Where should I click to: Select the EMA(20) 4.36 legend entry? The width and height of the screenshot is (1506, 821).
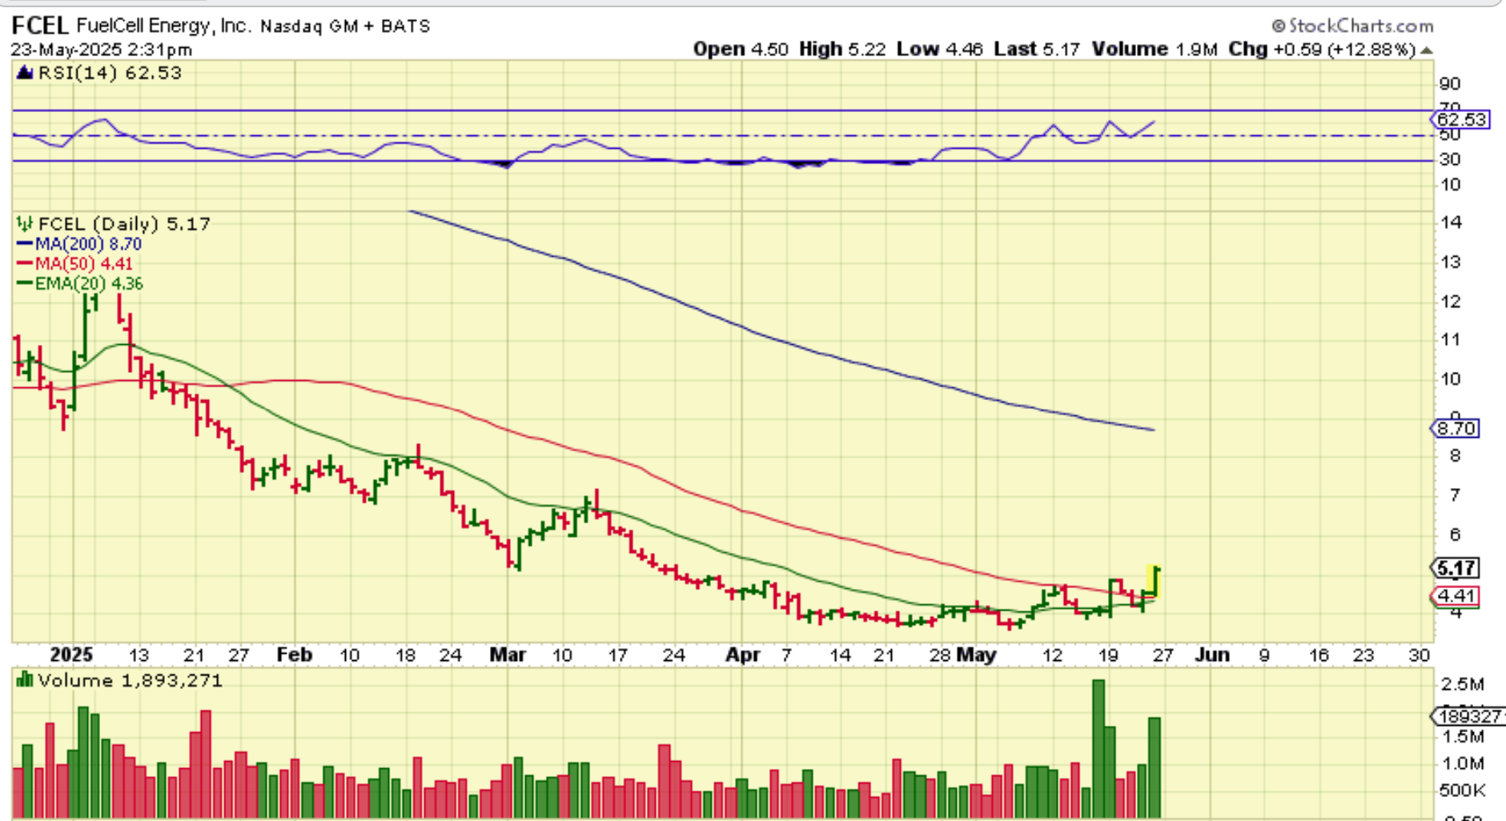tap(80, 284)
